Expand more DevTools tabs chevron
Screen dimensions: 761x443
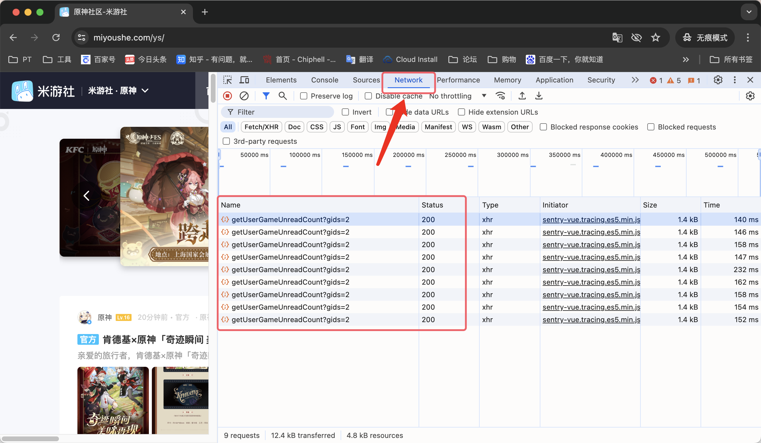point(635,80)
